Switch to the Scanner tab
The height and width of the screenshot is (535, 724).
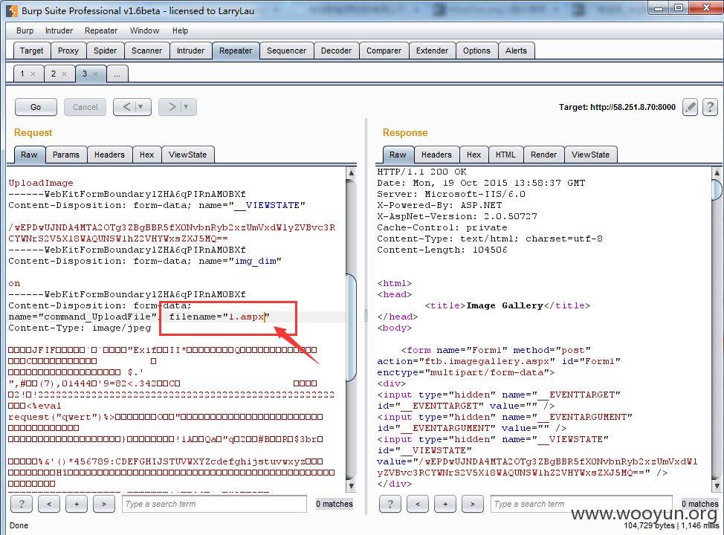[147, 51]
